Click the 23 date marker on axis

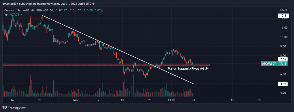pyautogui.click(x=39, y=100)
